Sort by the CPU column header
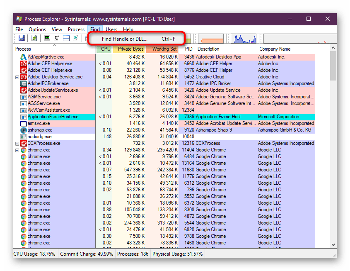 tap(104, 49)
